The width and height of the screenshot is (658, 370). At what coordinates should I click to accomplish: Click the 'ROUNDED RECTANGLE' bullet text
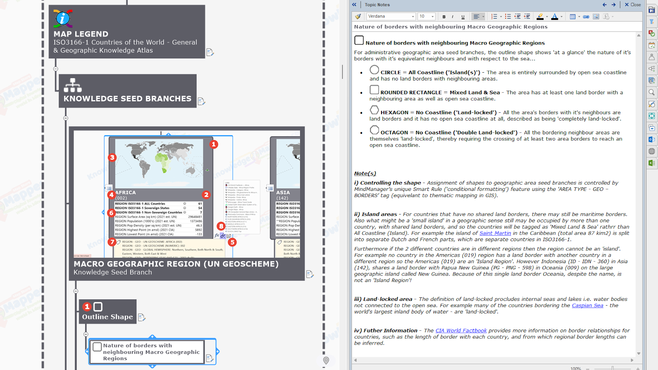(x=411, y=92)
